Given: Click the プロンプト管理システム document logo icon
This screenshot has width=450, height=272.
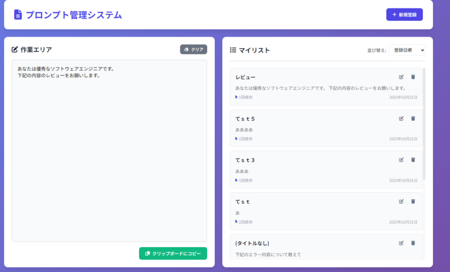Looking at the screenshot, I should pyautogui.click(x=18, y=15).
